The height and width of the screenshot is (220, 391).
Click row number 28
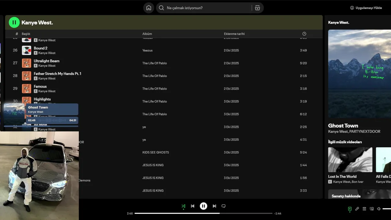15,76
